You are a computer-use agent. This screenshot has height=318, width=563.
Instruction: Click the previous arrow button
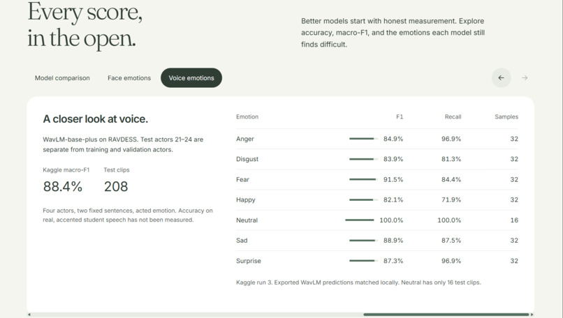501,78
